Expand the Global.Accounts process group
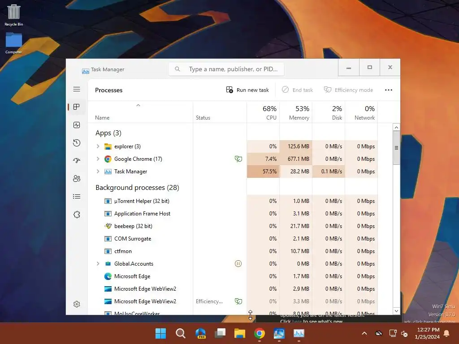Screen dimensions: 459x344 [x=98, y=263]
